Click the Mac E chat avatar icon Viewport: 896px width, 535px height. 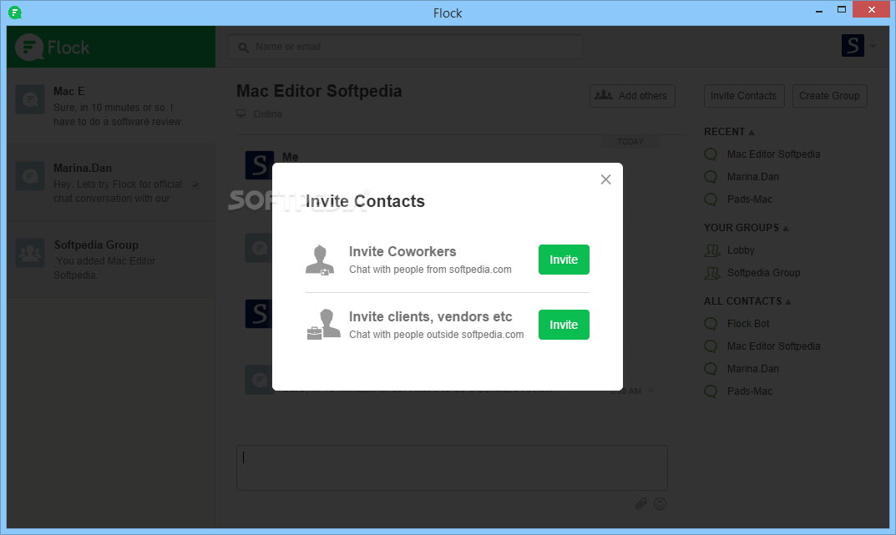30,99
